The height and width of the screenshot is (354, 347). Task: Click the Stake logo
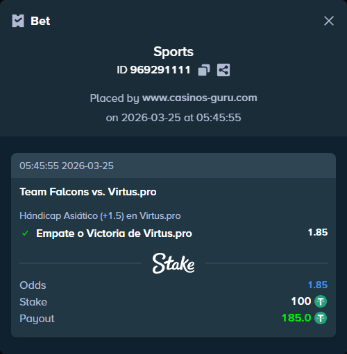click(173, 263)
